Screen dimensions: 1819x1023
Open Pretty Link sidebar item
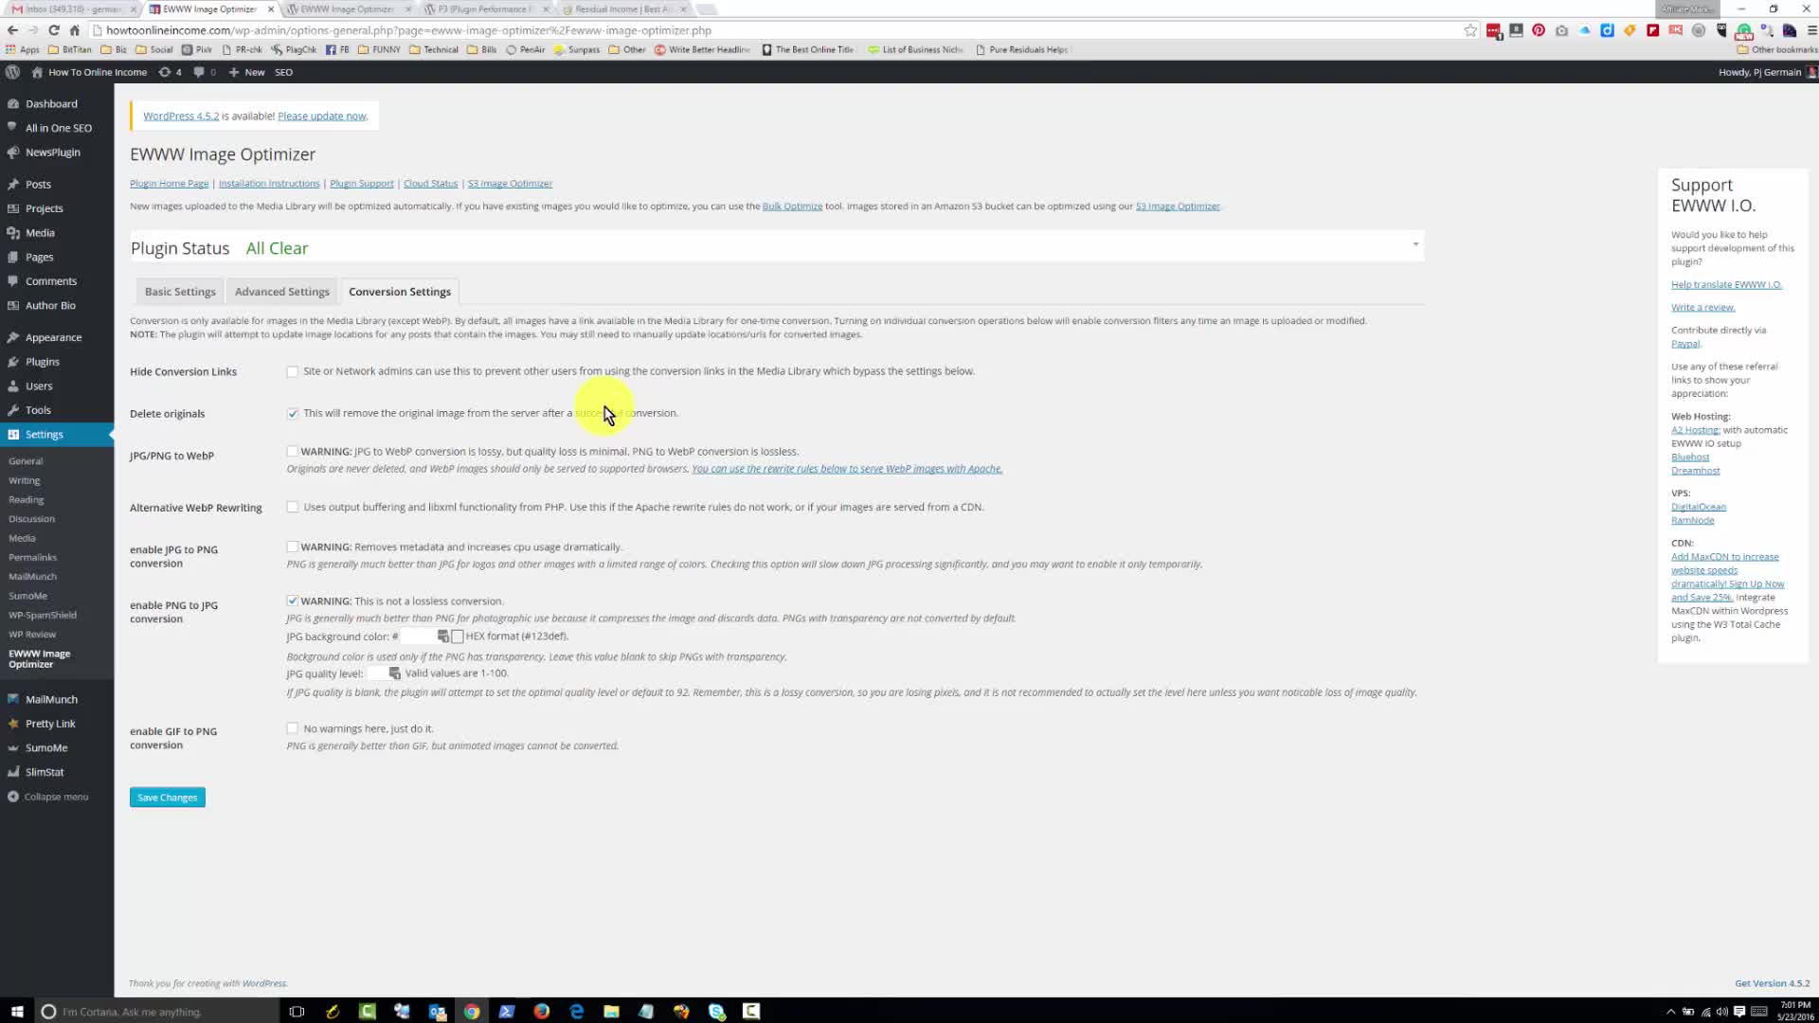(x=50, y=724)
